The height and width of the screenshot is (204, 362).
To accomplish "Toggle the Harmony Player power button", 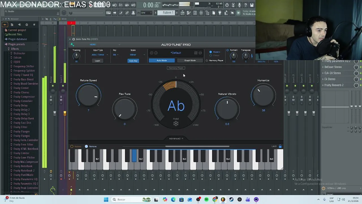I will [207, 61].
